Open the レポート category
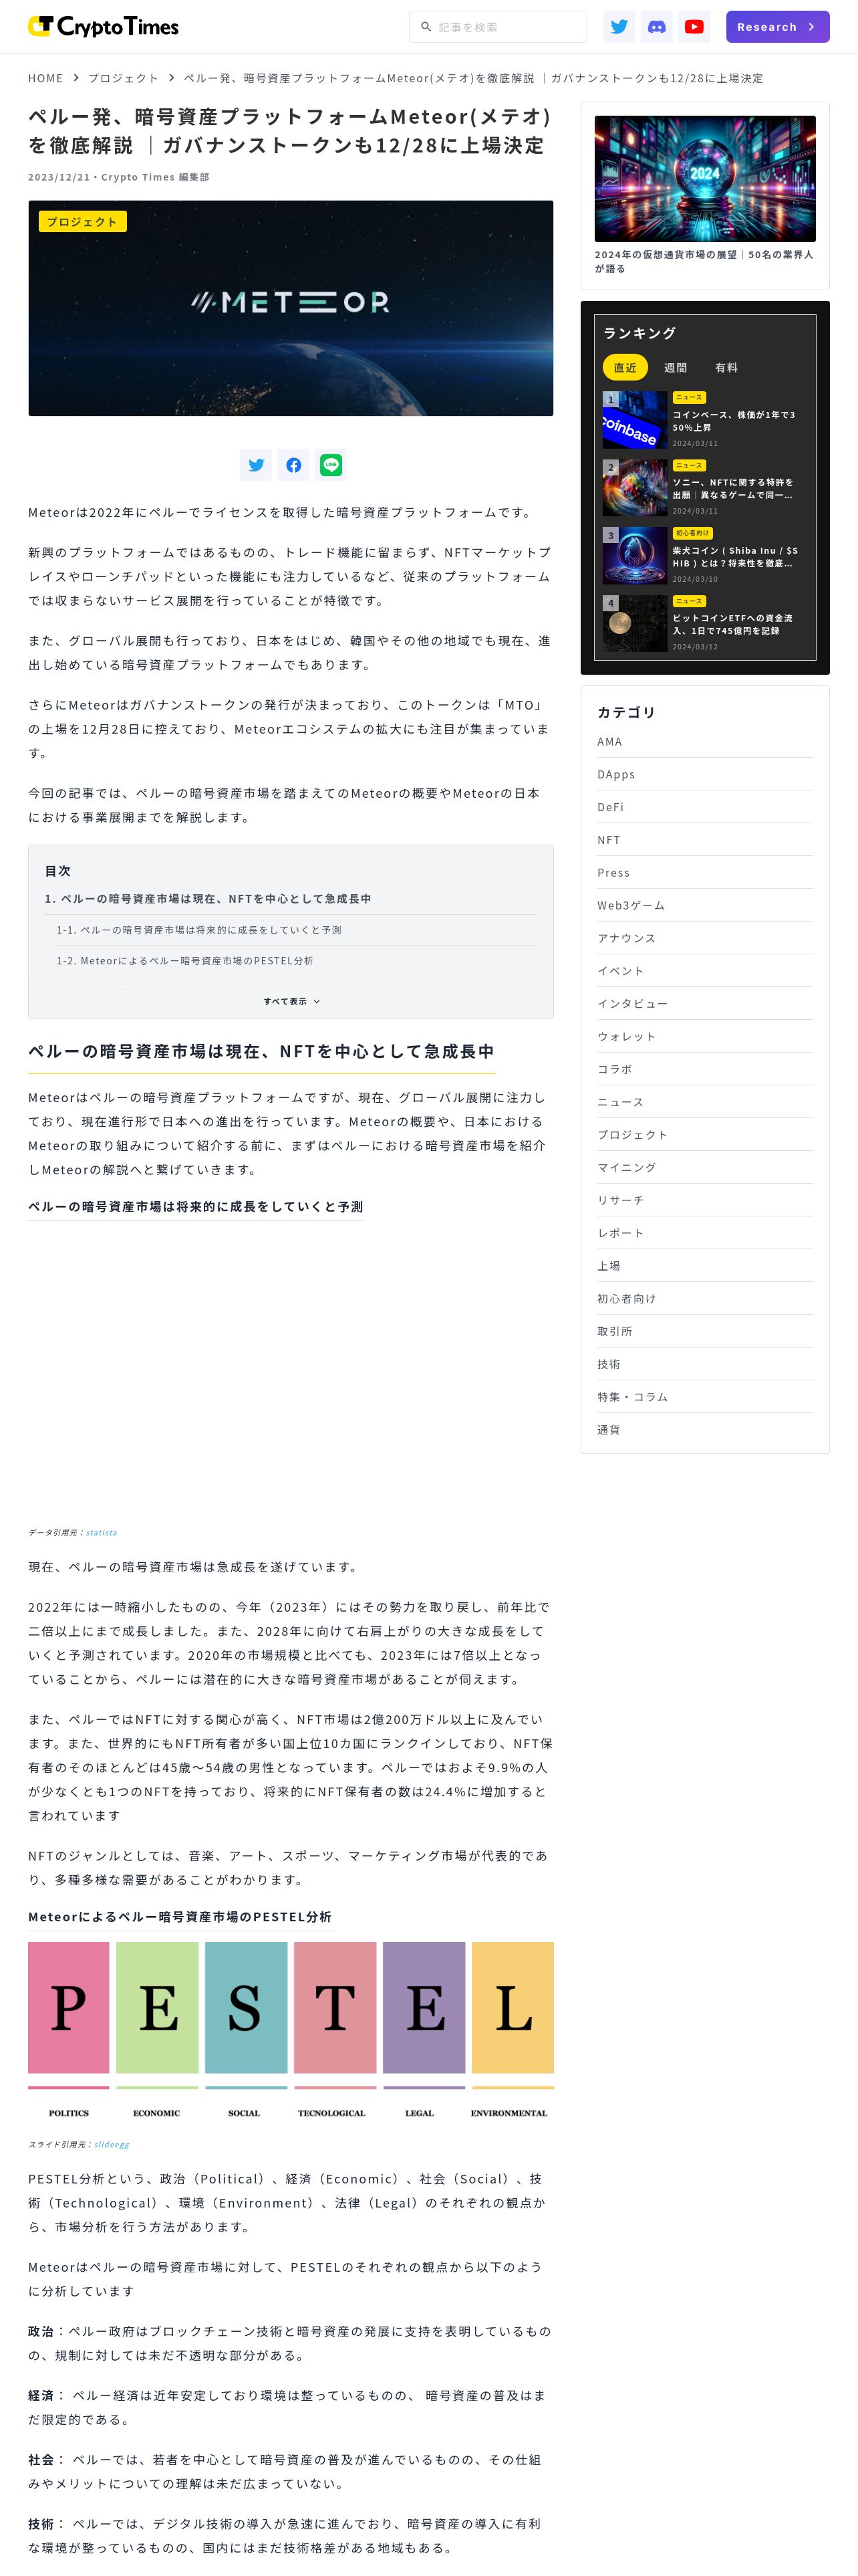The width and height of the screenshot is (858, 2576). coord(705,1233)
